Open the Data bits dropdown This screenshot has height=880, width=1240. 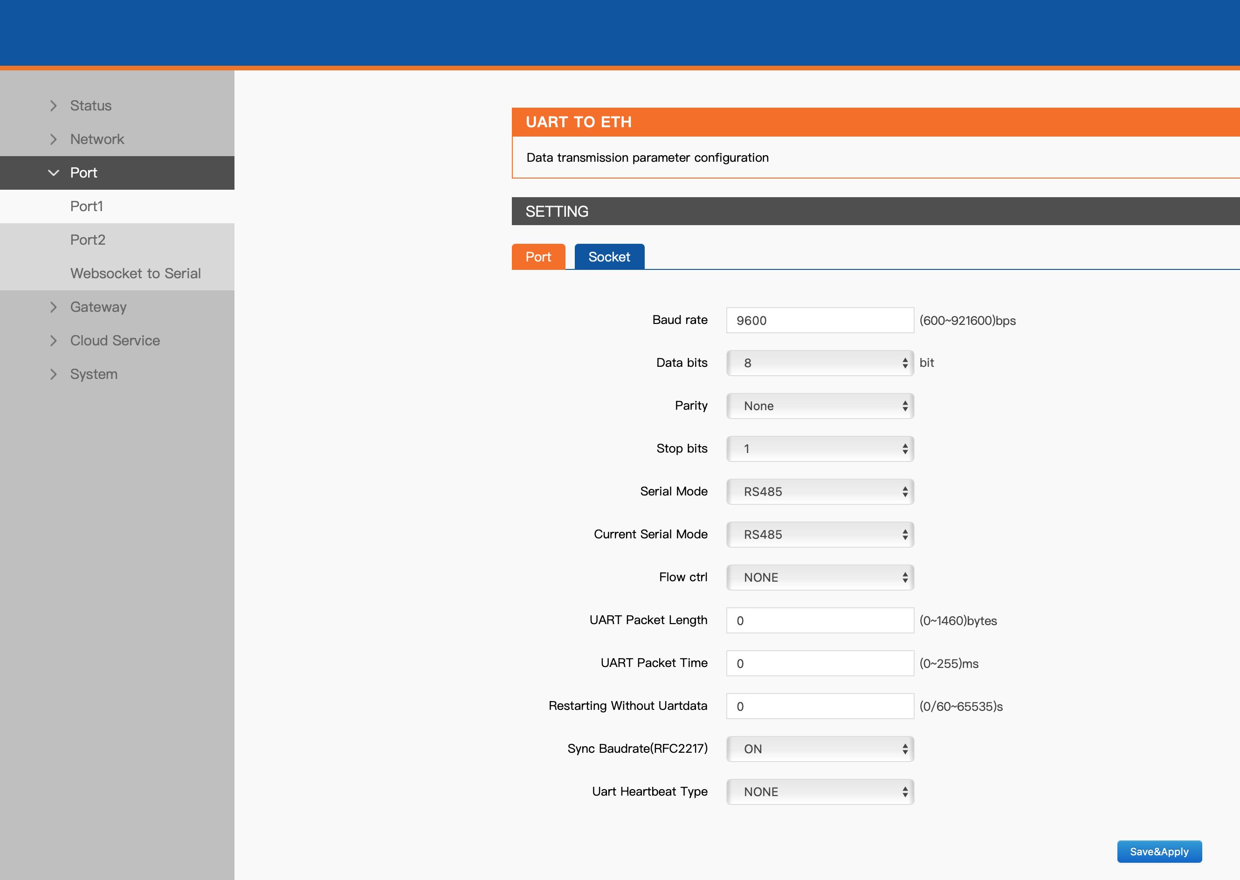(x=820, y=363)
